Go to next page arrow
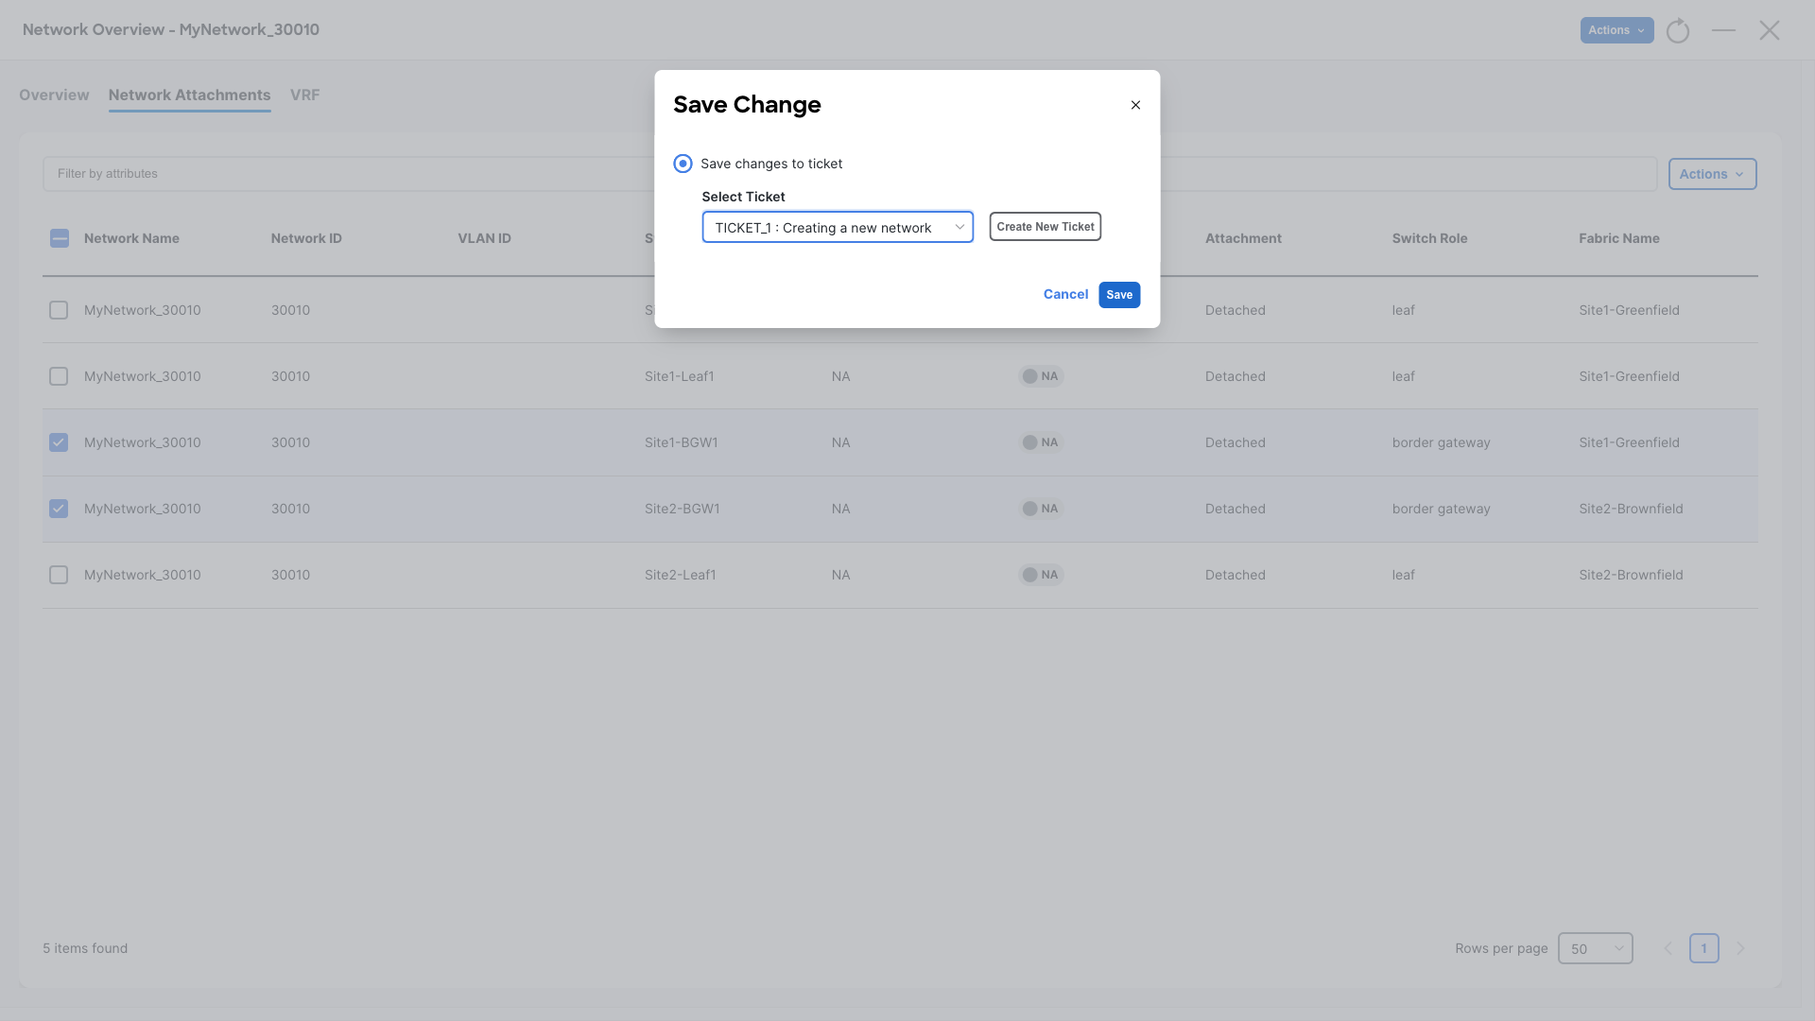This screenshot has width=1815, height=1021. coord(1740,948)
